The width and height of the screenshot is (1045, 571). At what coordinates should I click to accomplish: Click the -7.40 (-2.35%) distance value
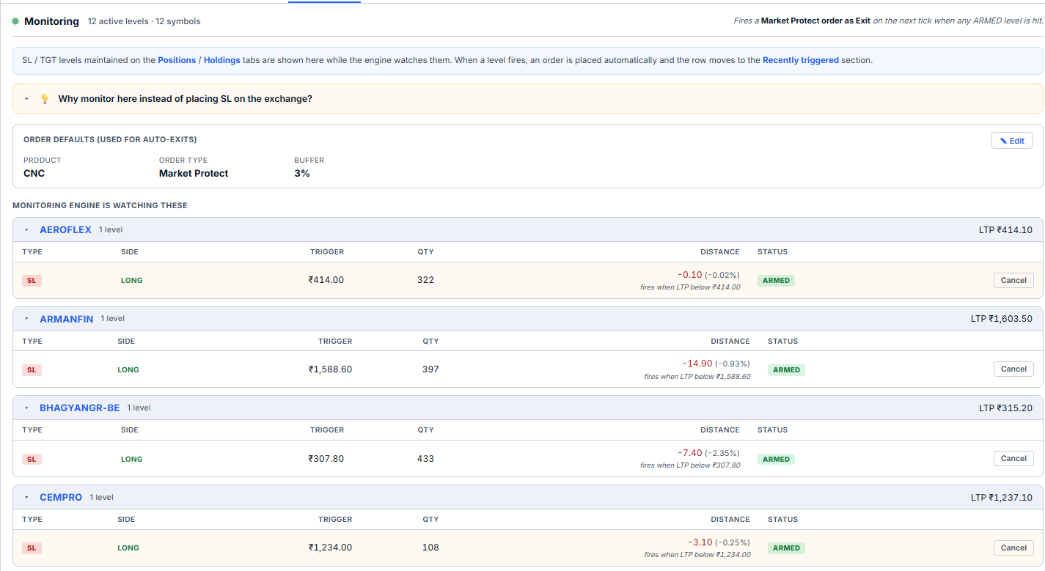tap(708, 453)
